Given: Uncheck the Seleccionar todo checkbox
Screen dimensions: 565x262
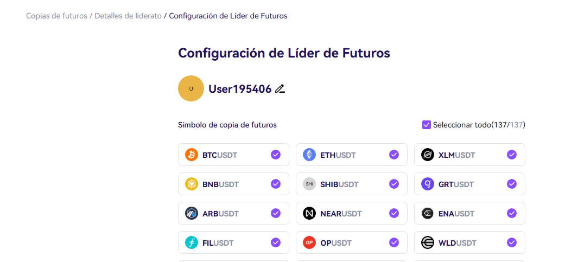Looking at the screenshot, I should (x=426, y=125).
